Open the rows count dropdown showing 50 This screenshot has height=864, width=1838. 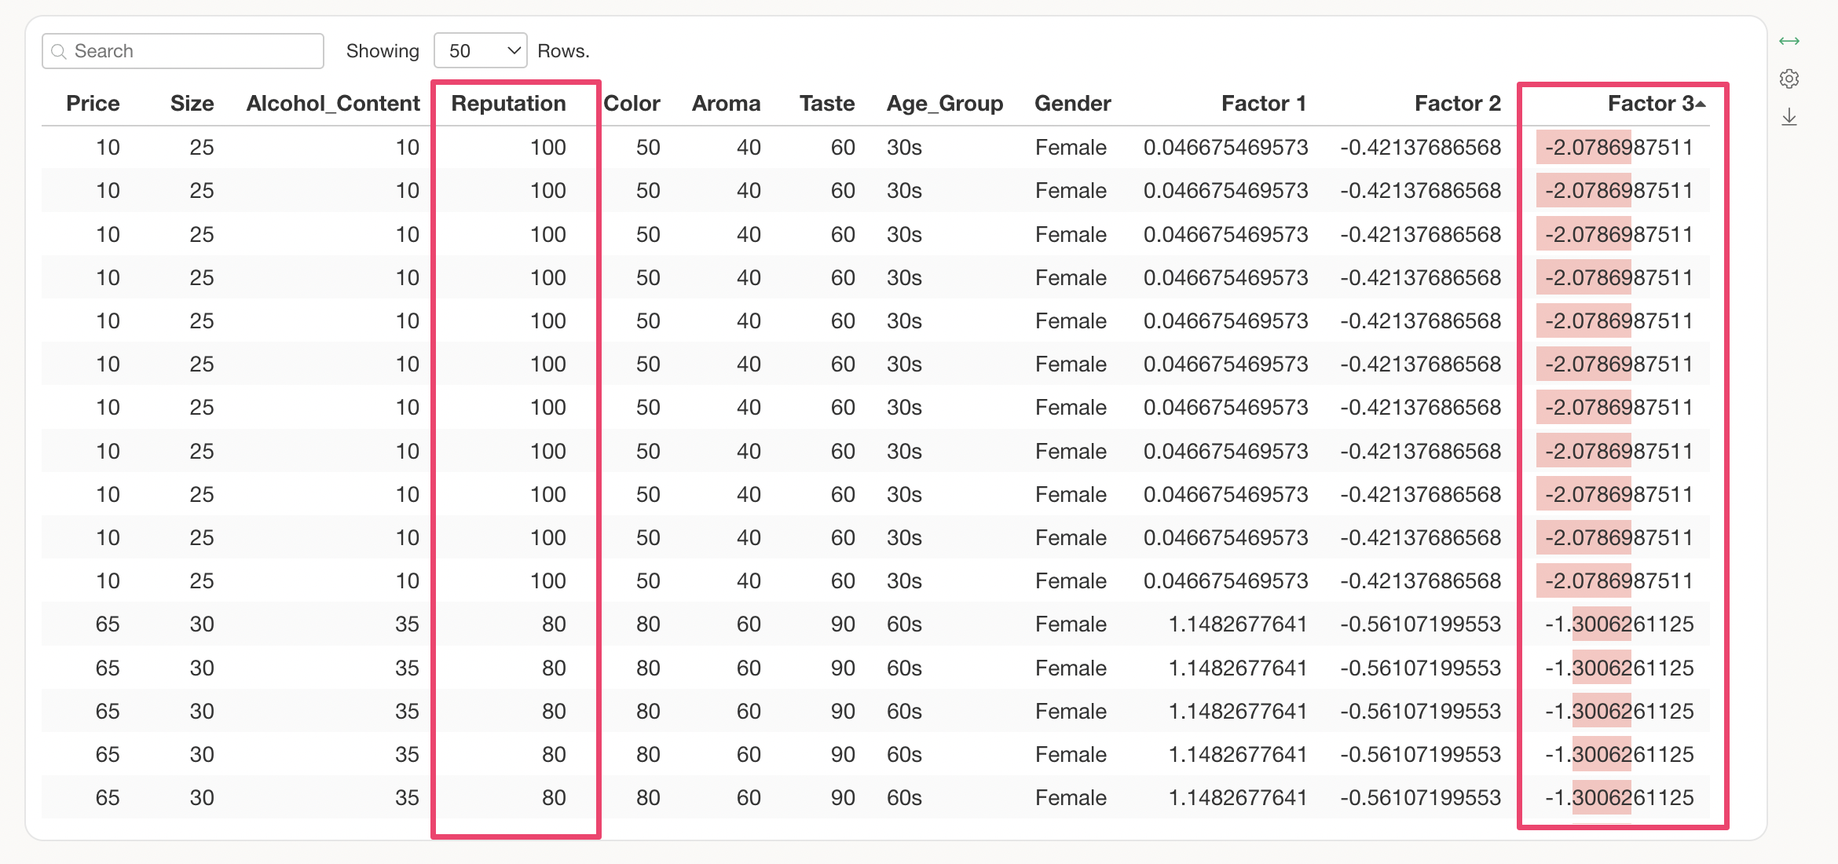[480, 51]
